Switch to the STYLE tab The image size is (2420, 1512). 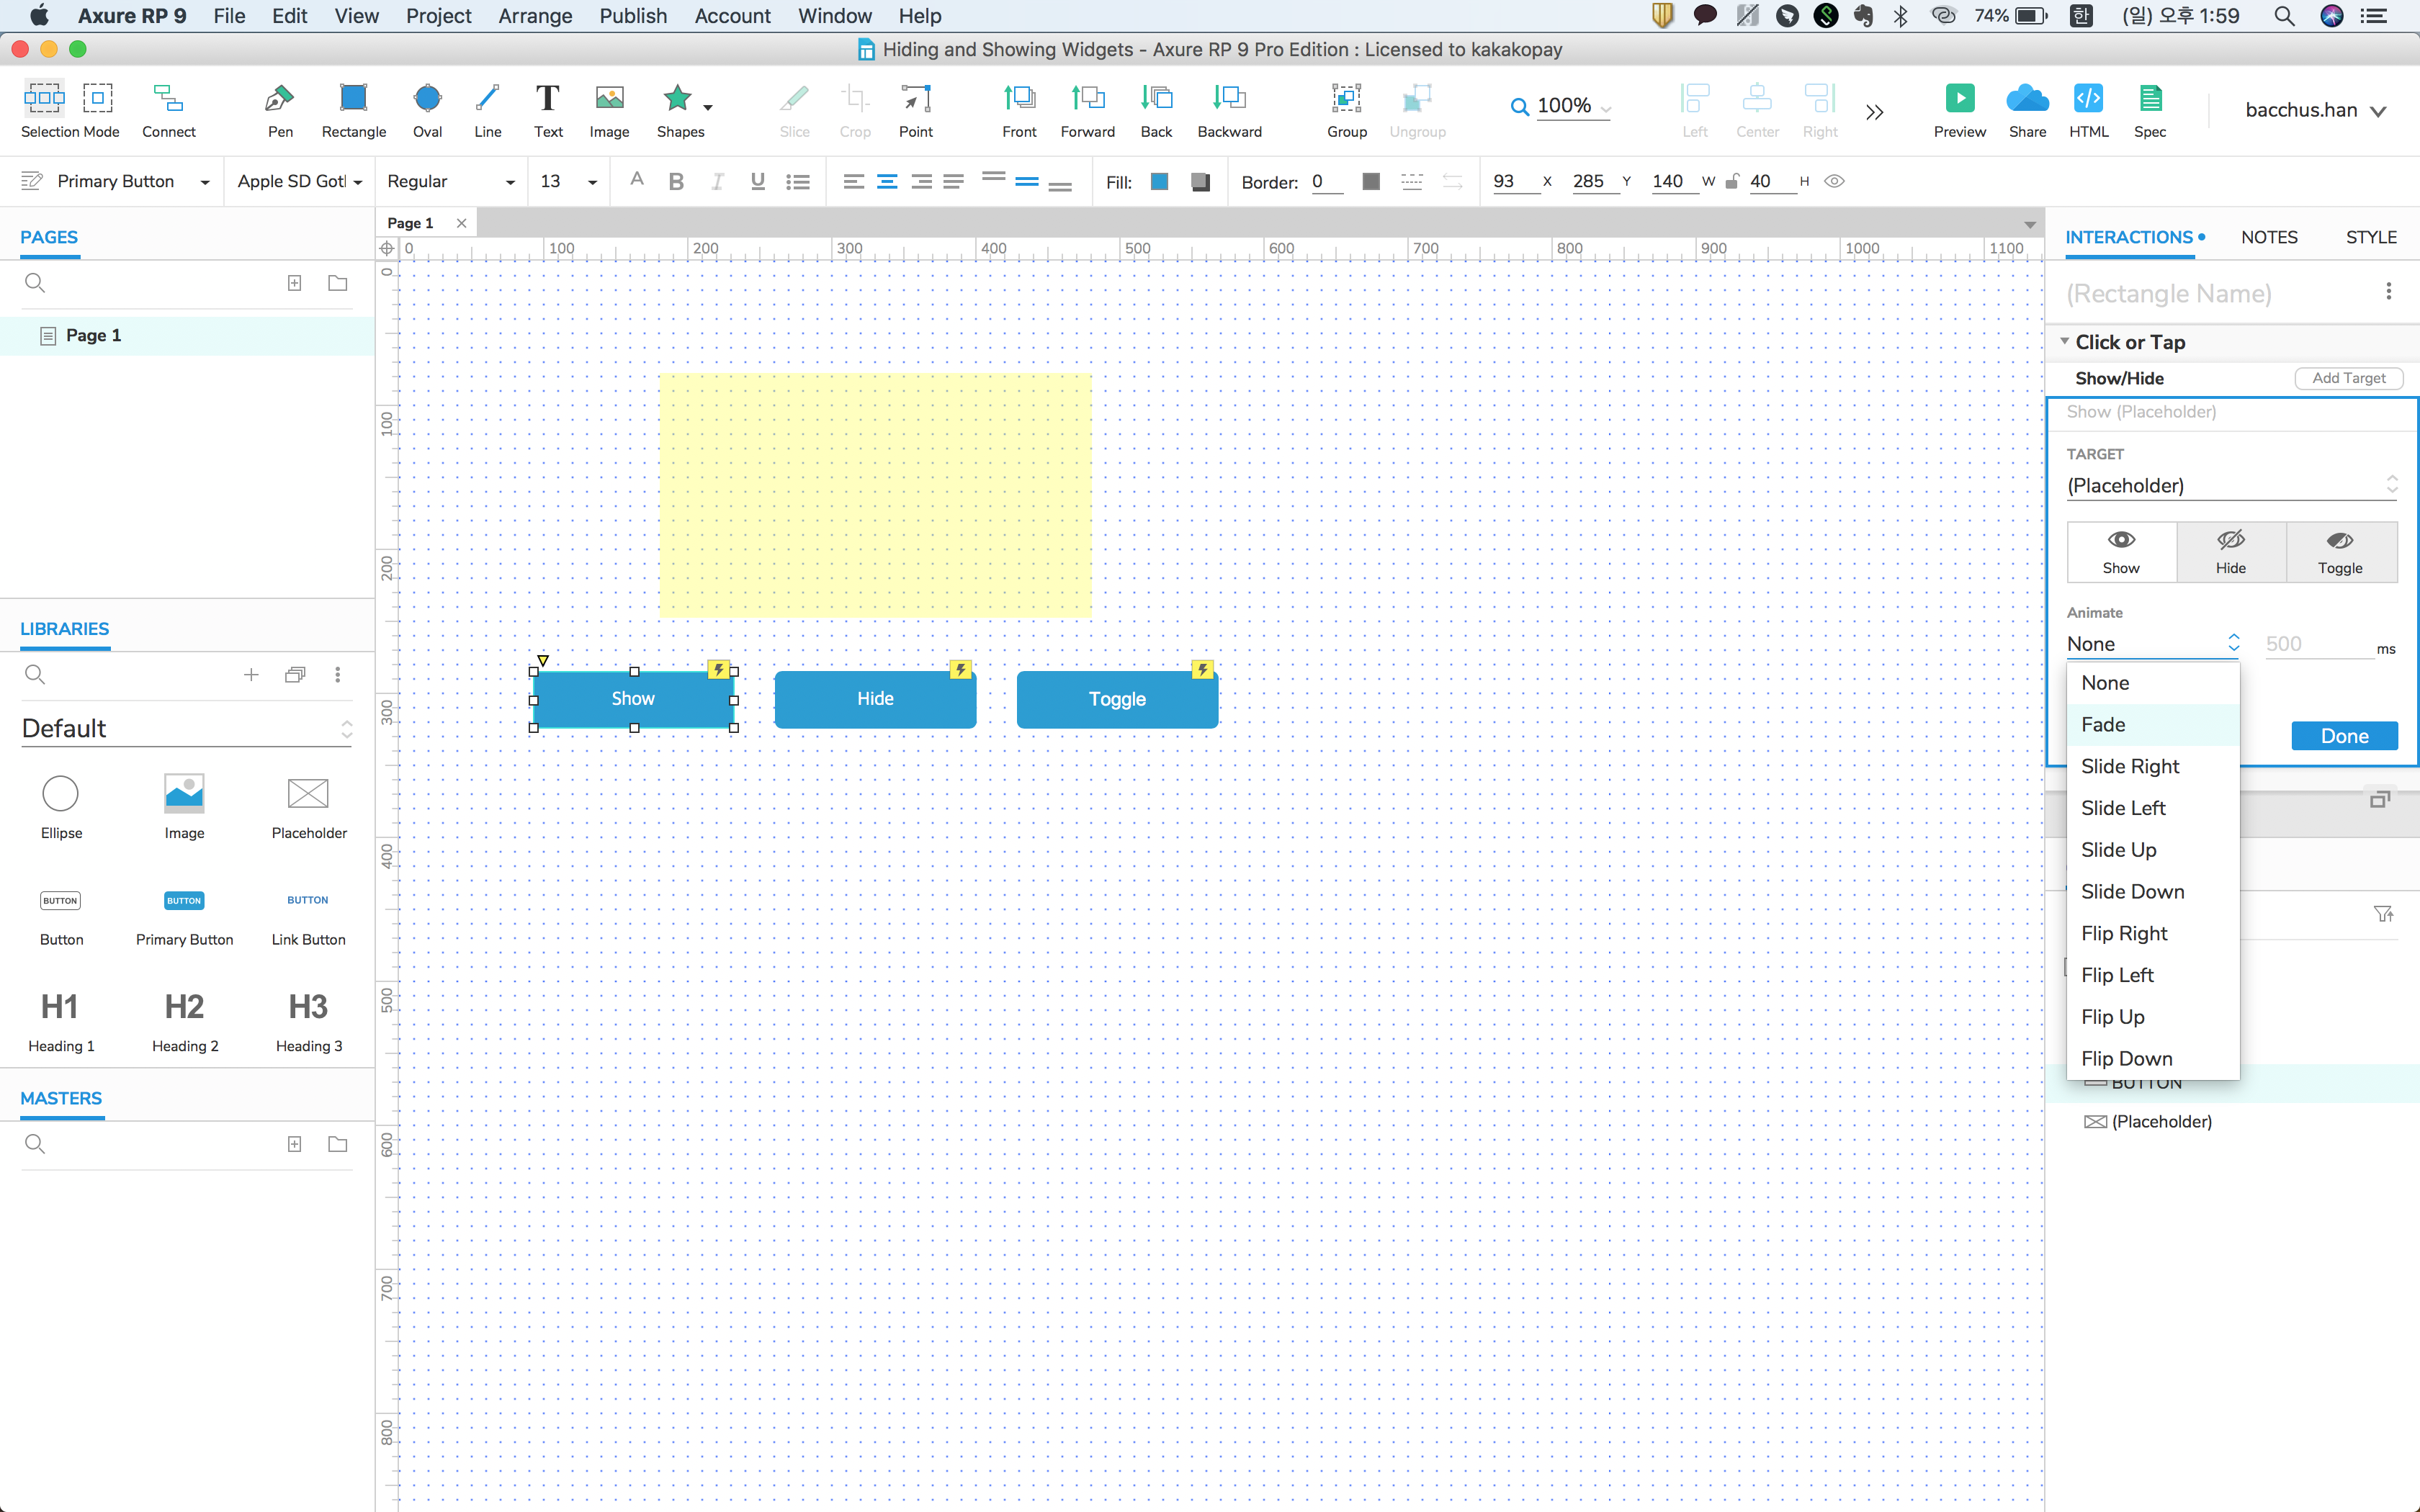tap(2370, 237)
